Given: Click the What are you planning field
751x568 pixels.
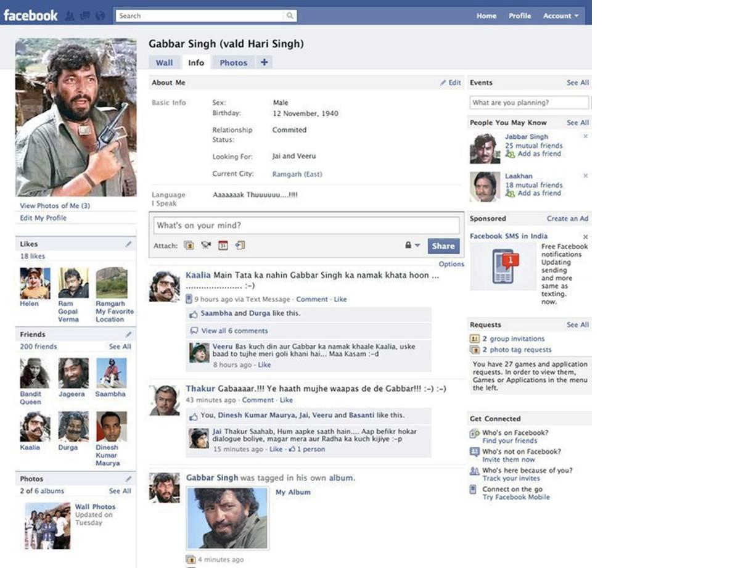Looking at the screenshot, I should (x=530, y=102).
